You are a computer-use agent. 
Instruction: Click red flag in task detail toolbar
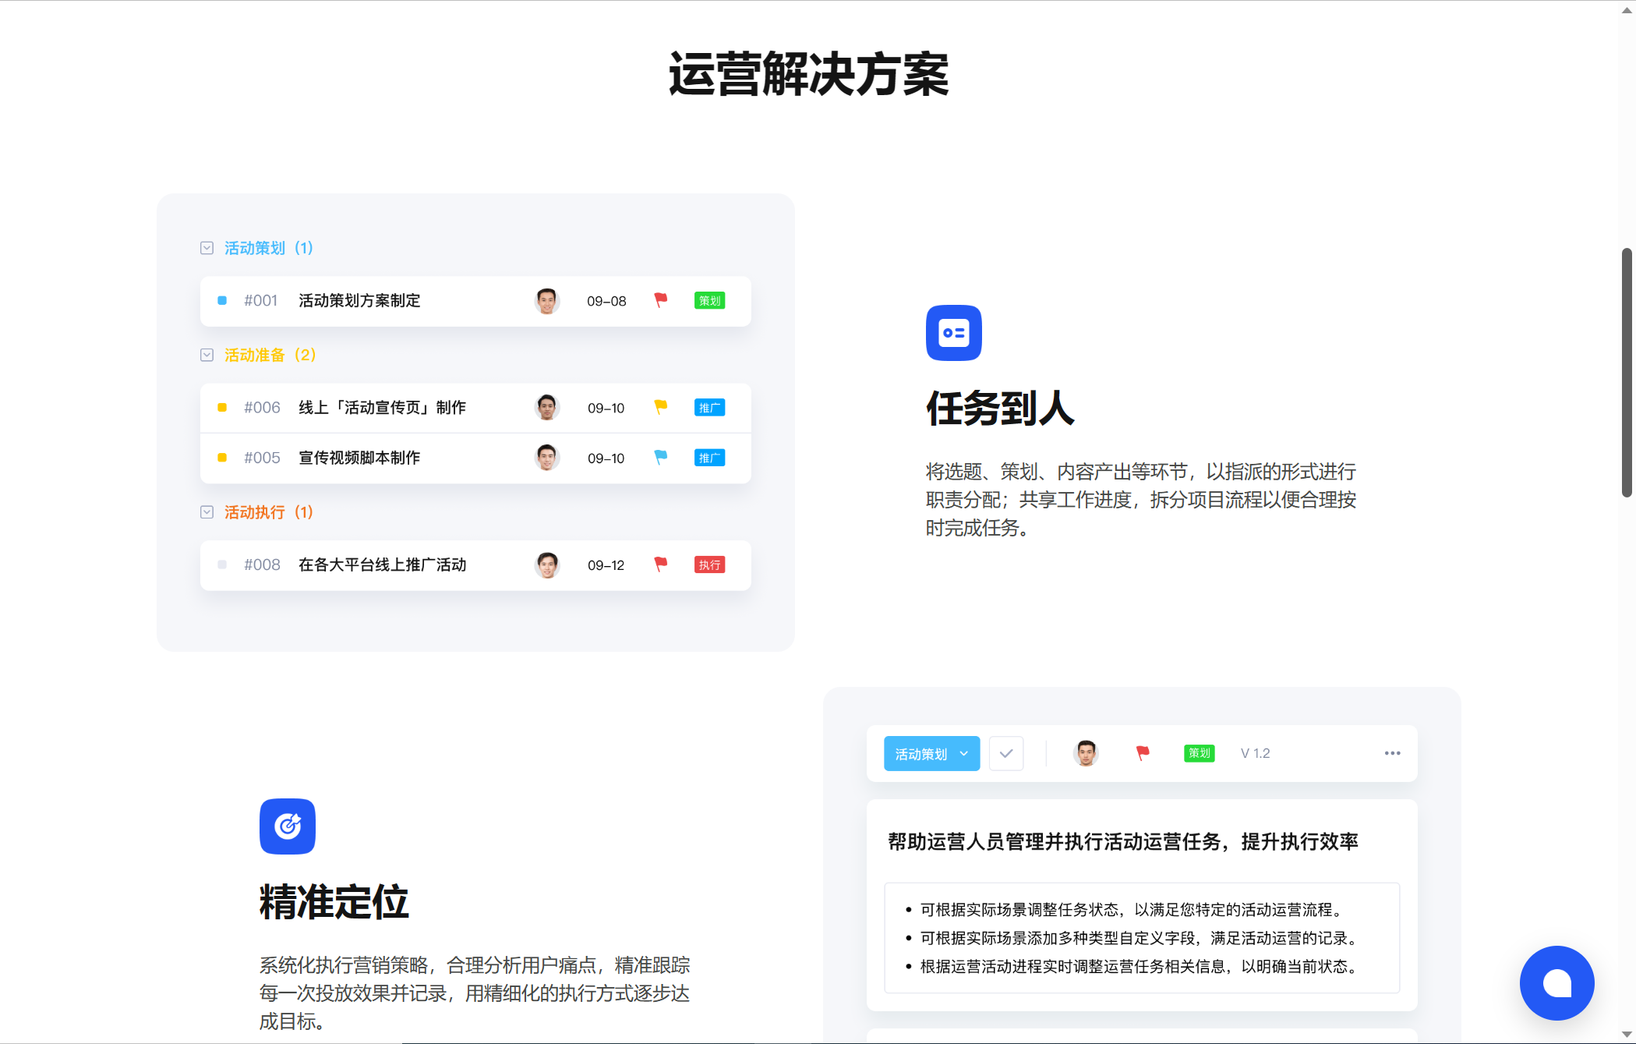(x=1143, y=753)
